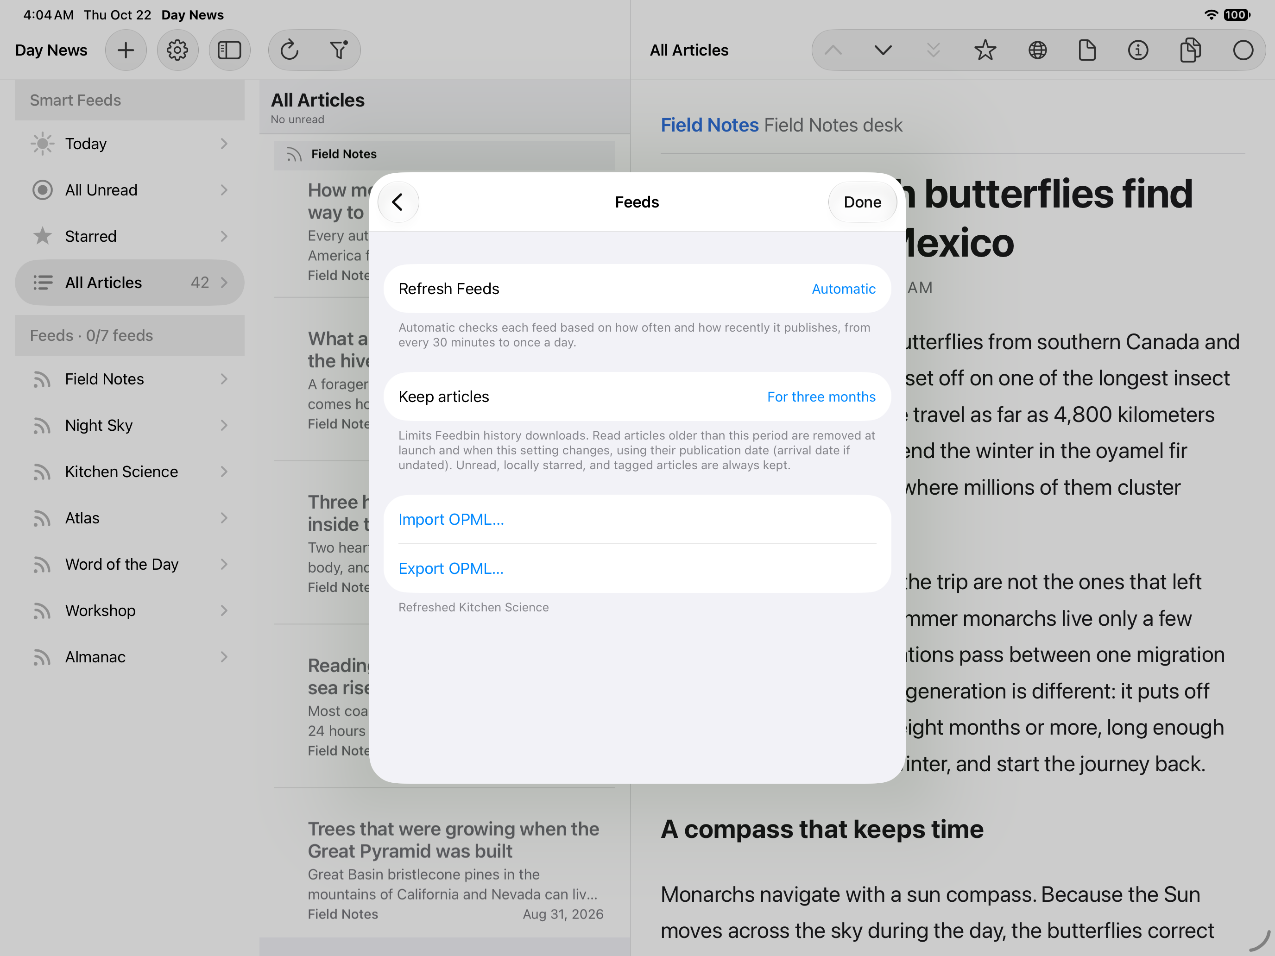1275x956 pixels.
Task: Click battery 100 indicator
Action: click(x=1237, y=15)
